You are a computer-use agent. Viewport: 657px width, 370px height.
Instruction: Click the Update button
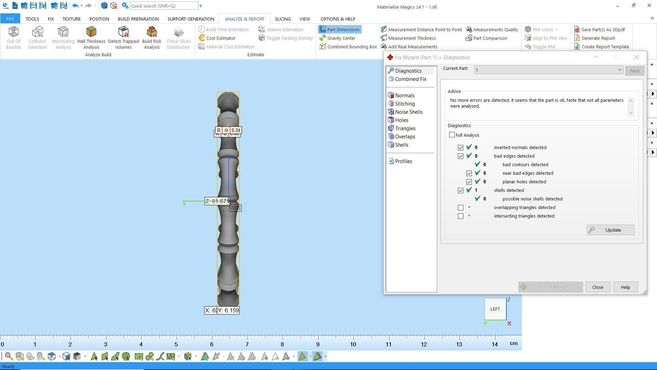click(610, 230)
